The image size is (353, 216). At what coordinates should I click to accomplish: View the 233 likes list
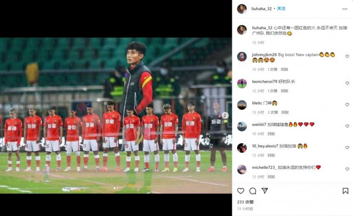(x=245, y=202)
